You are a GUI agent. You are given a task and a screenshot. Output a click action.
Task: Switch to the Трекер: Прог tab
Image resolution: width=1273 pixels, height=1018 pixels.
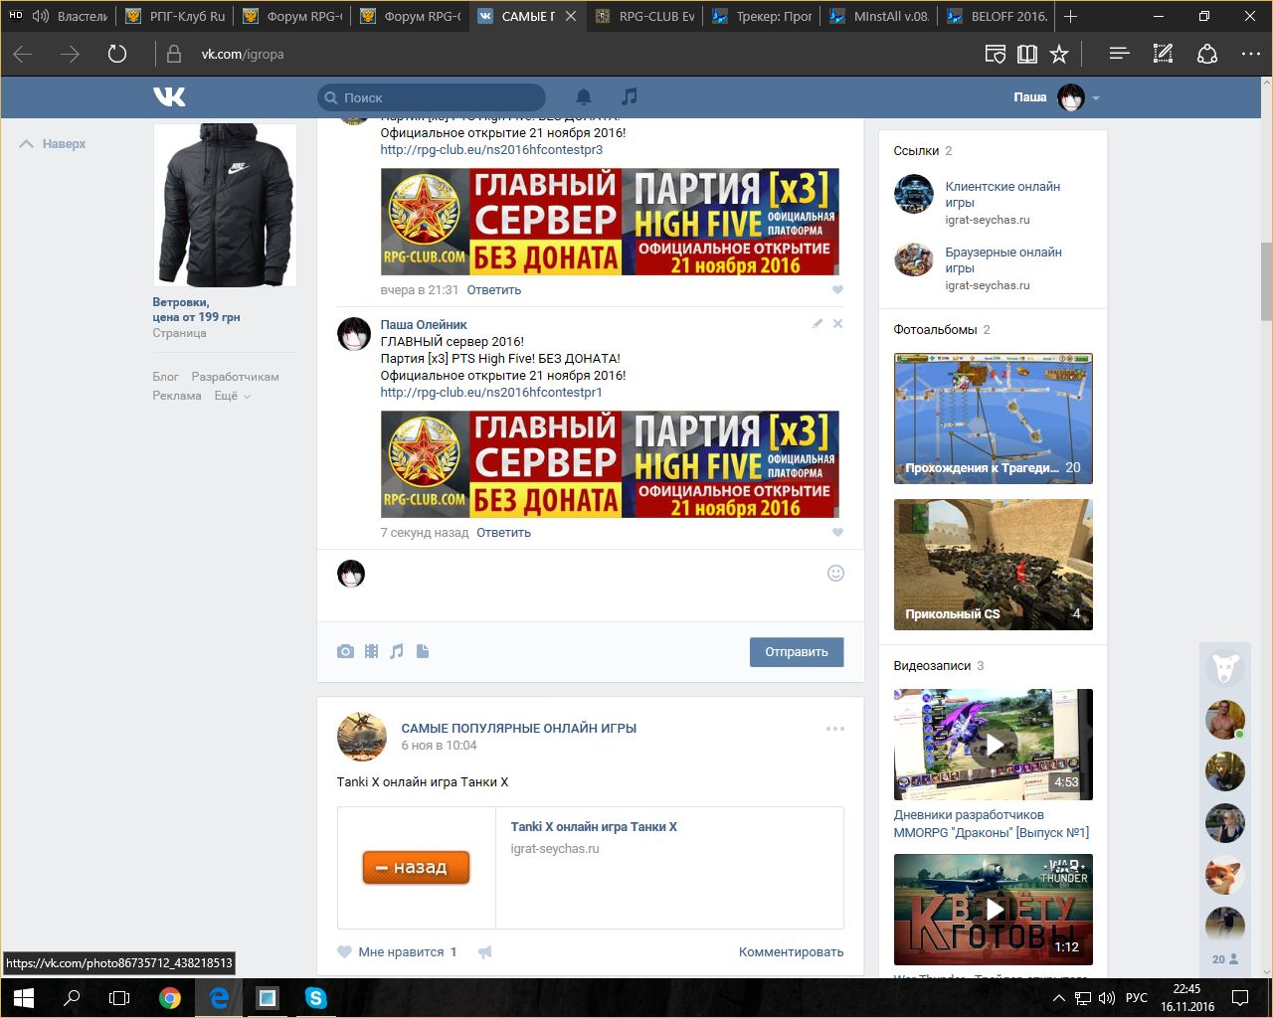pos(762,16)
